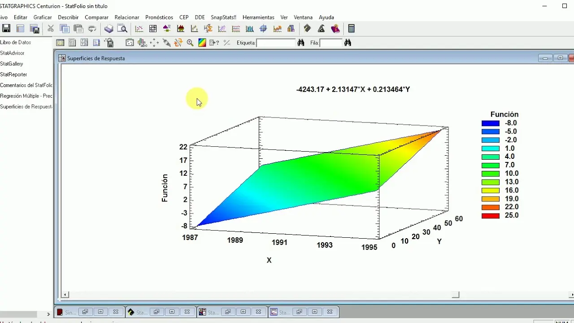Select the zoom magnifier tool
This screenshot has height=323, width=574.
click(190, 43)
